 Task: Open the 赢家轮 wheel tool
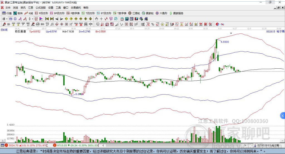tap(148, 13)
